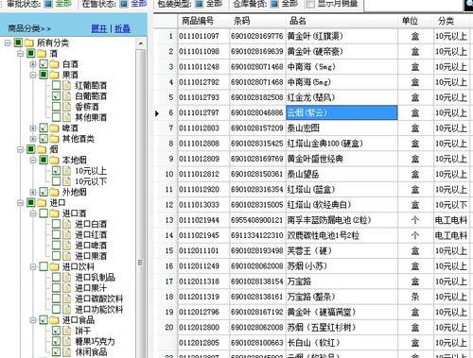Click the 展开 link
The height and width of the screenshot is (358, 473).
point(99,28)
